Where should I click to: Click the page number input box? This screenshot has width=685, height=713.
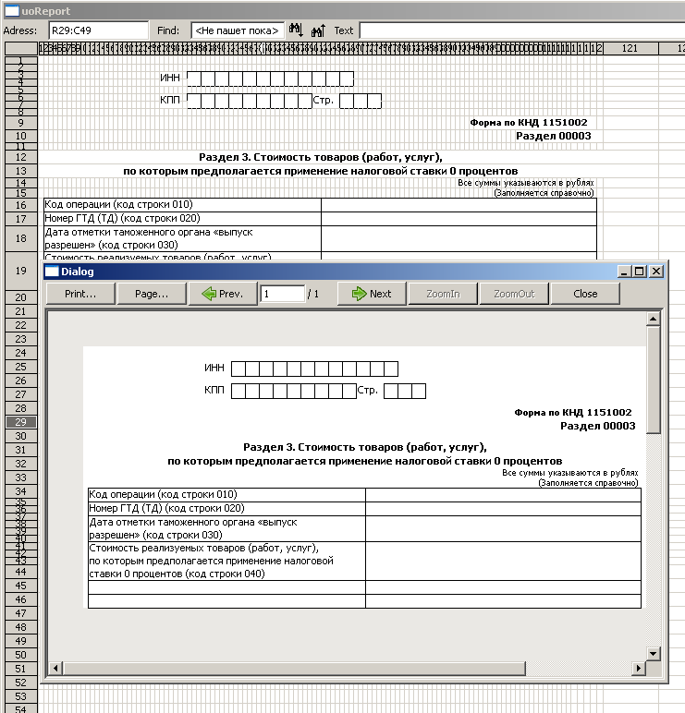[x=282, y=294]
